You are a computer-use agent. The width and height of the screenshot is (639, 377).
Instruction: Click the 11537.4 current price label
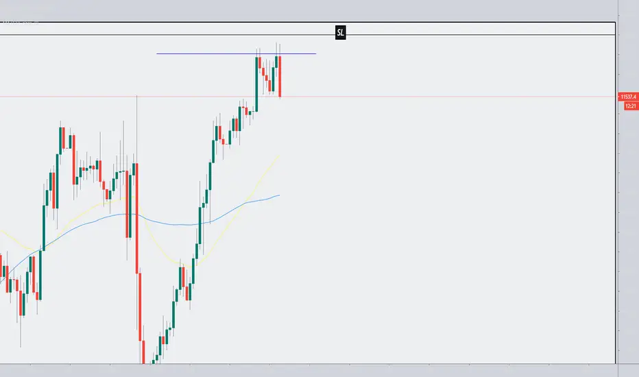629,97
